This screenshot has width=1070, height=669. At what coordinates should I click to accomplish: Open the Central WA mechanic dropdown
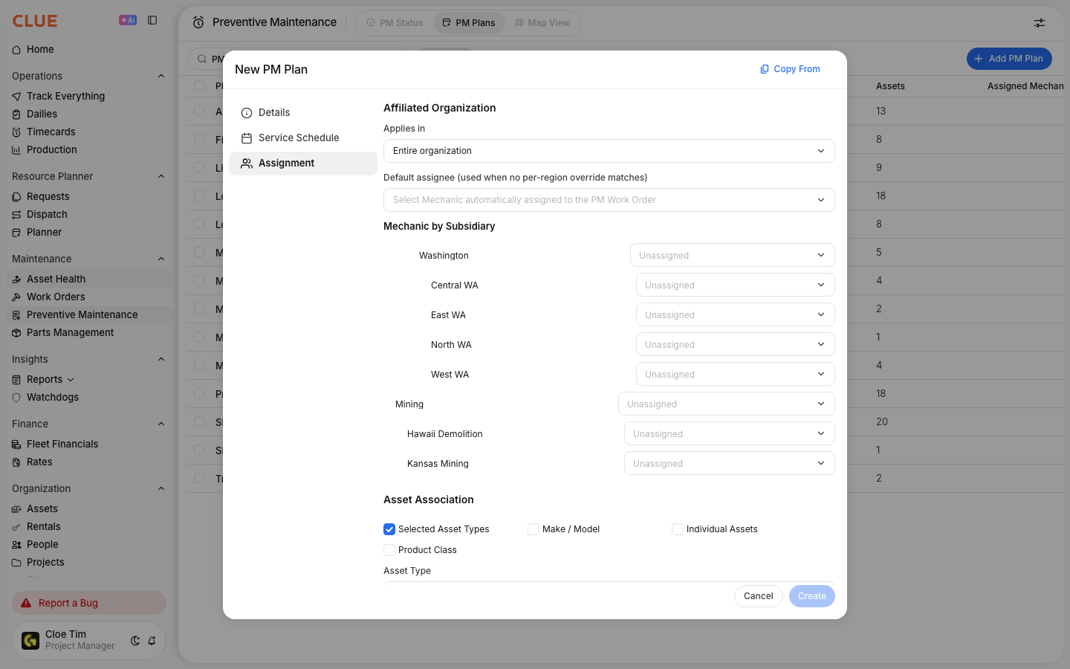click(x=736, y=285)
